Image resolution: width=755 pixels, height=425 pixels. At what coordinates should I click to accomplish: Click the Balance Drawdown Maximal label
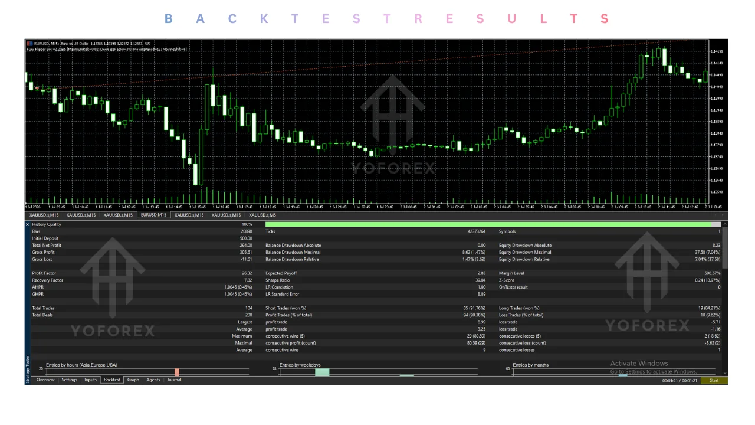293,253
